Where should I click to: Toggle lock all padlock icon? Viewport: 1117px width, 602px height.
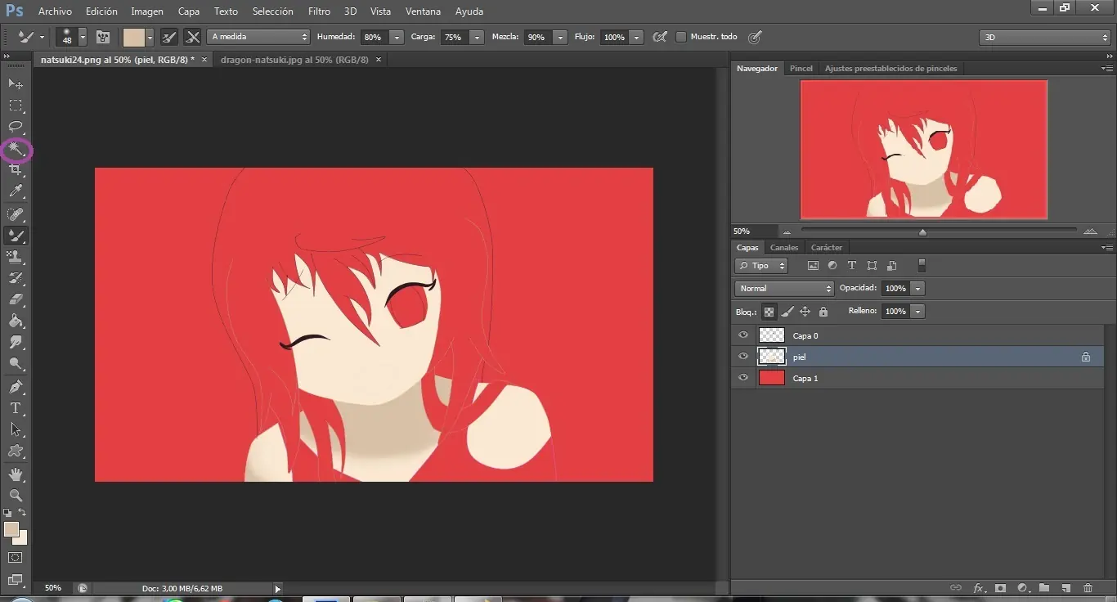[823, 312]
